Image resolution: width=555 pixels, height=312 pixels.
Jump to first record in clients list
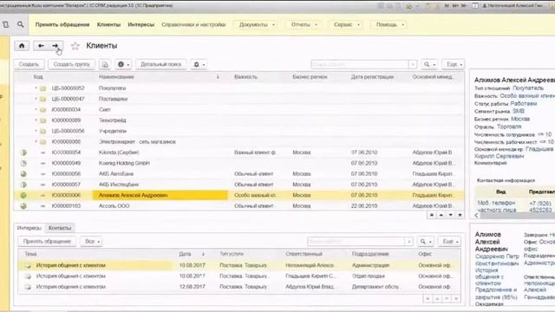[x=432, y=215]
